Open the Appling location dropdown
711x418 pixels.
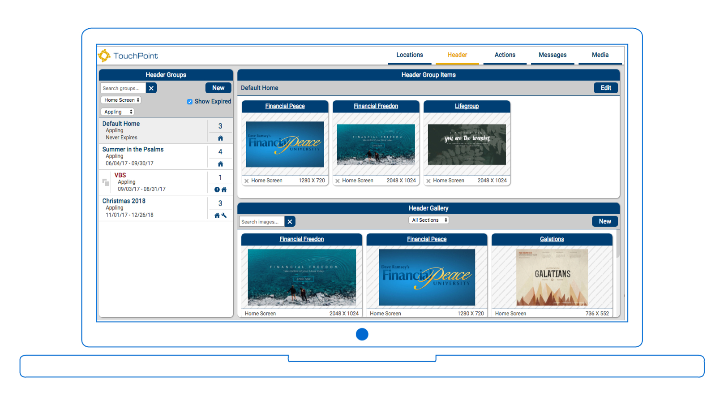117,112
